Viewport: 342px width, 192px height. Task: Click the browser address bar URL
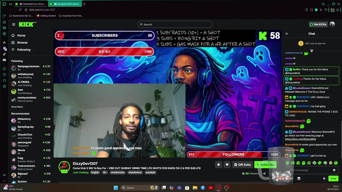coord(42,10)
